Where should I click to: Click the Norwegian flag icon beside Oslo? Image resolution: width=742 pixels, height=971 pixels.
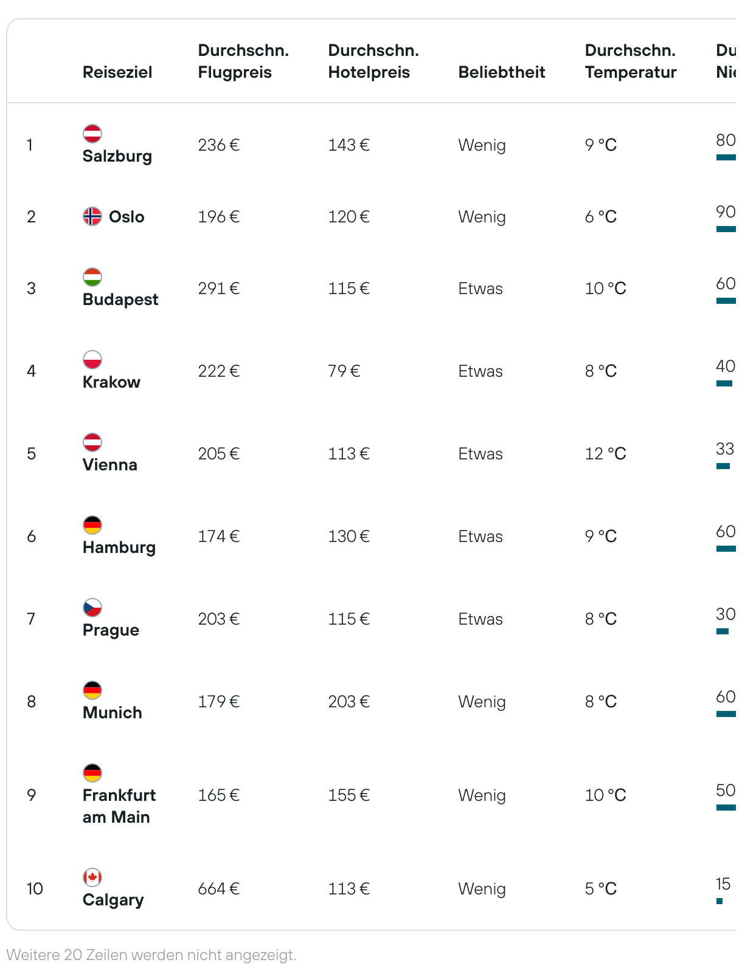[92, 216]
